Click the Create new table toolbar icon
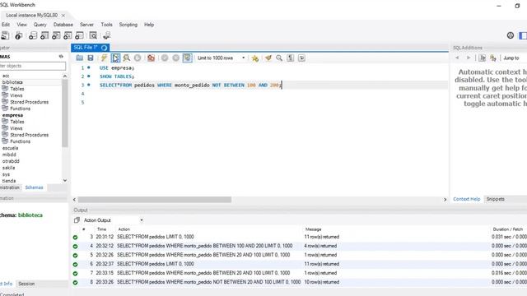The width and height of the screenshot is (527, 296). click(44, 35)
